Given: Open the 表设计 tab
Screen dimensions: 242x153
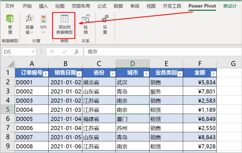Looking at the screenshot, I should (230, 6).
